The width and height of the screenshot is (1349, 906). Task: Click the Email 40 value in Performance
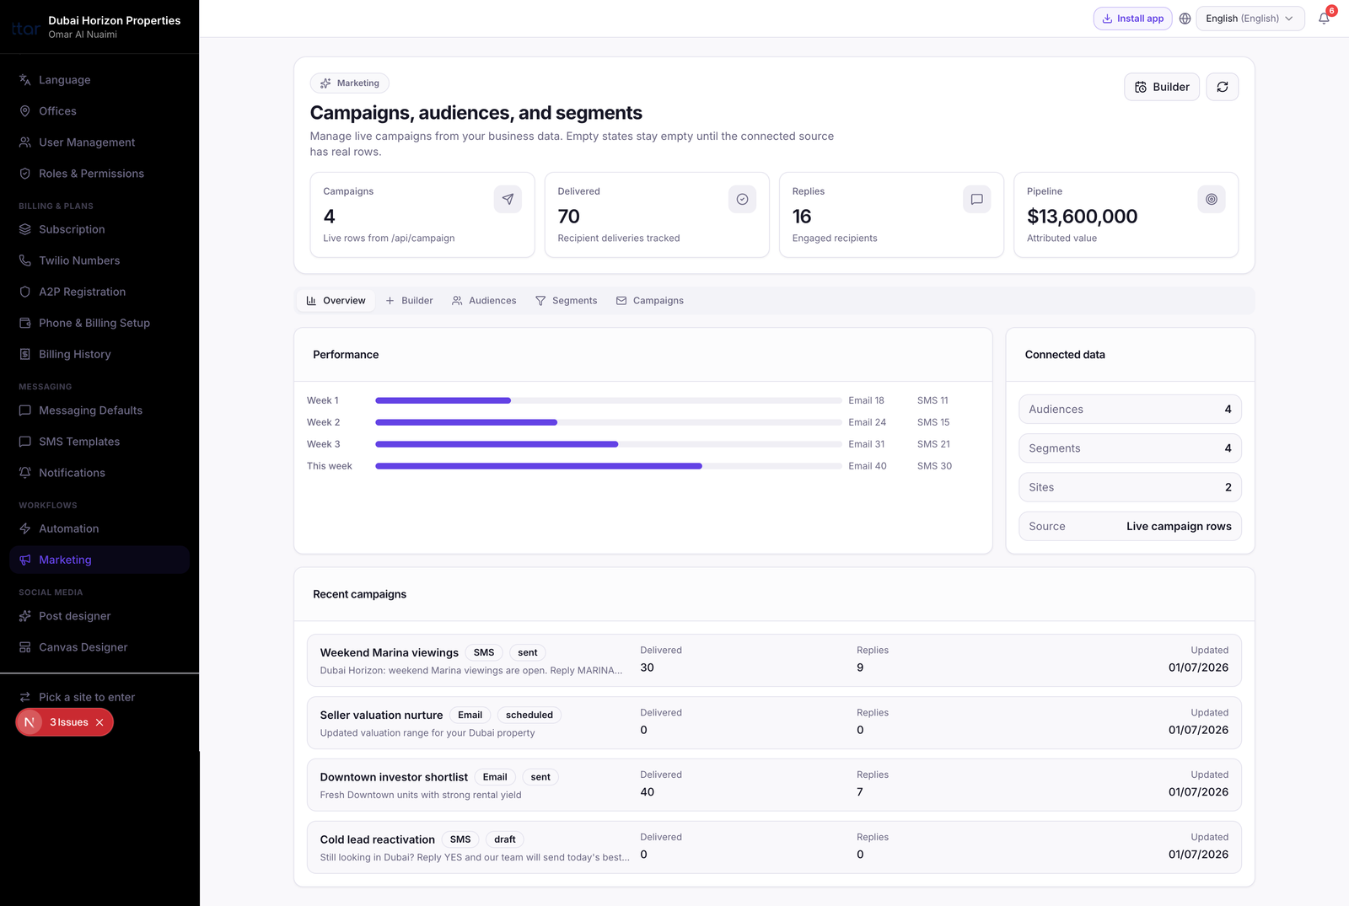coord(868,466)
